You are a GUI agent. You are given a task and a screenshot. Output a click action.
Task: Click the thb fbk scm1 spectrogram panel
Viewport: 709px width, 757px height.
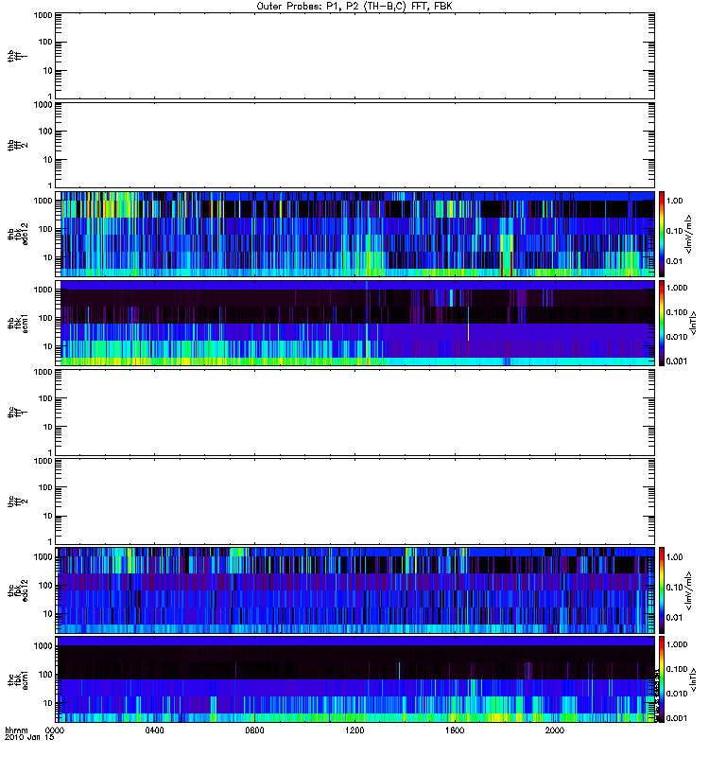click(354, 323)
